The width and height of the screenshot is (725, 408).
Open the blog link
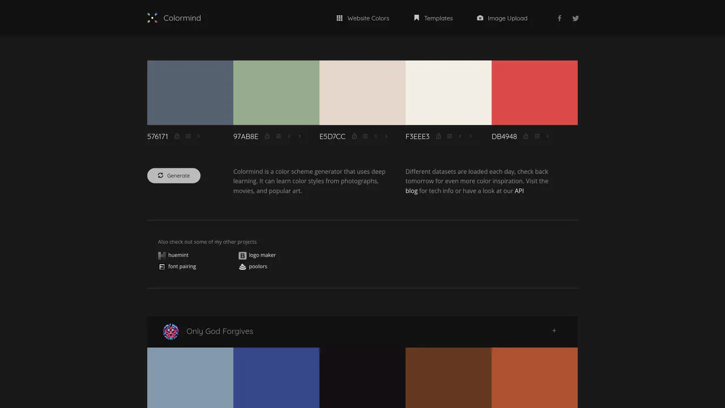click(x=411, y=191)
